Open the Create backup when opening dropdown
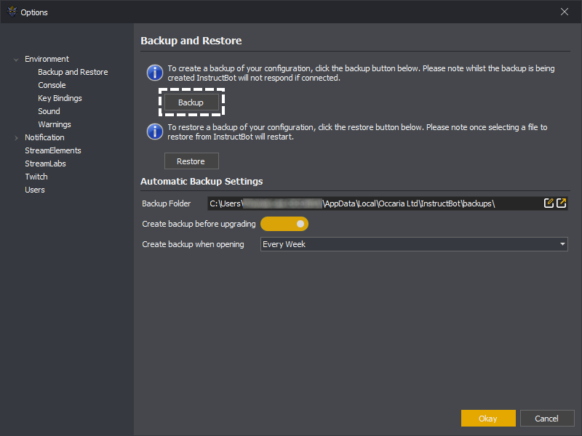Screen dimensions: 582x436 414,244
